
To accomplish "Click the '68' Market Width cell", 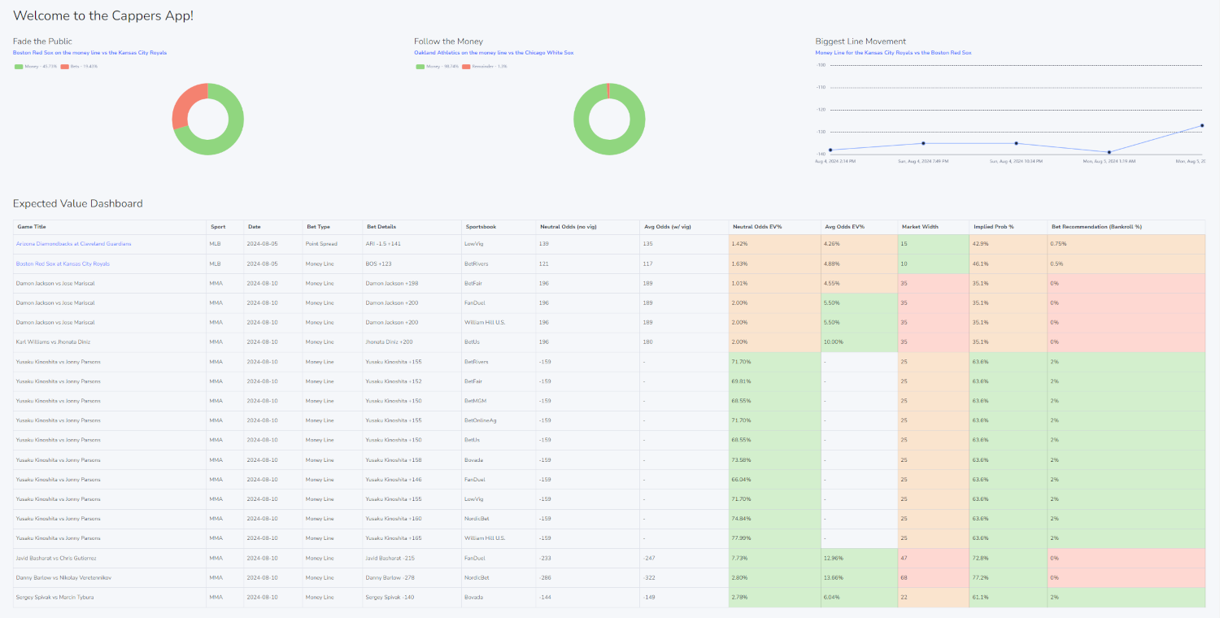I will click(933, 577).
